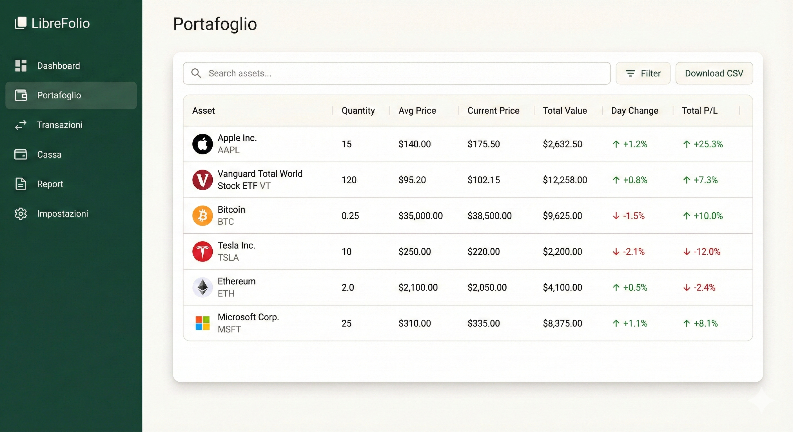
Task: Click the Cassa wallet icon
Action: (x=21, y=154)
